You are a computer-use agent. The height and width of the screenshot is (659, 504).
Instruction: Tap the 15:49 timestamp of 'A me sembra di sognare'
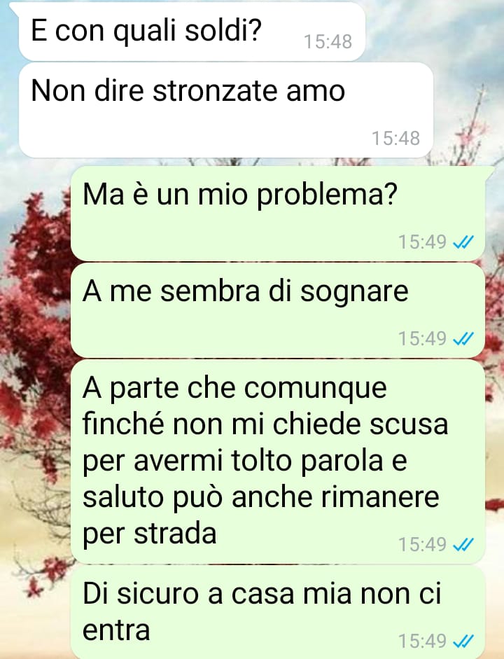(422, 339)
